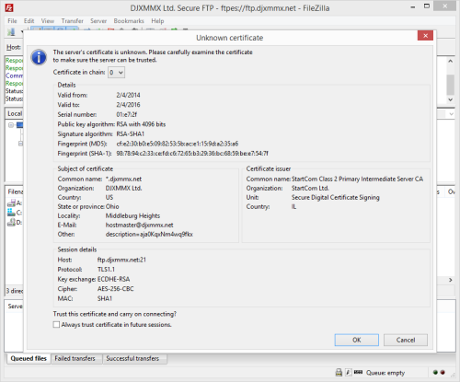
Task: Click the 'Local' site label
Action: 15,113
